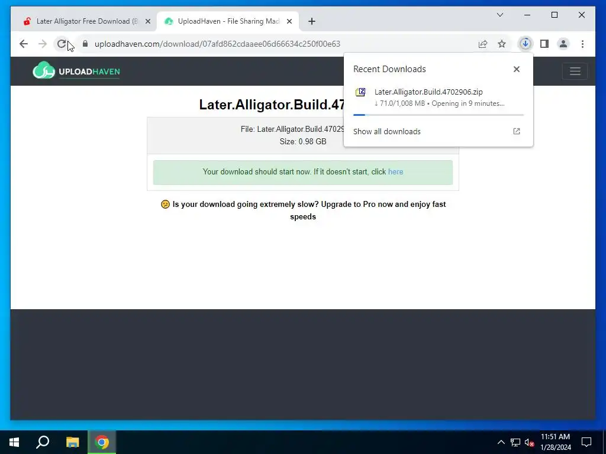Open the network status tray icon
This screenshot has height=454, width=606.
515,442
